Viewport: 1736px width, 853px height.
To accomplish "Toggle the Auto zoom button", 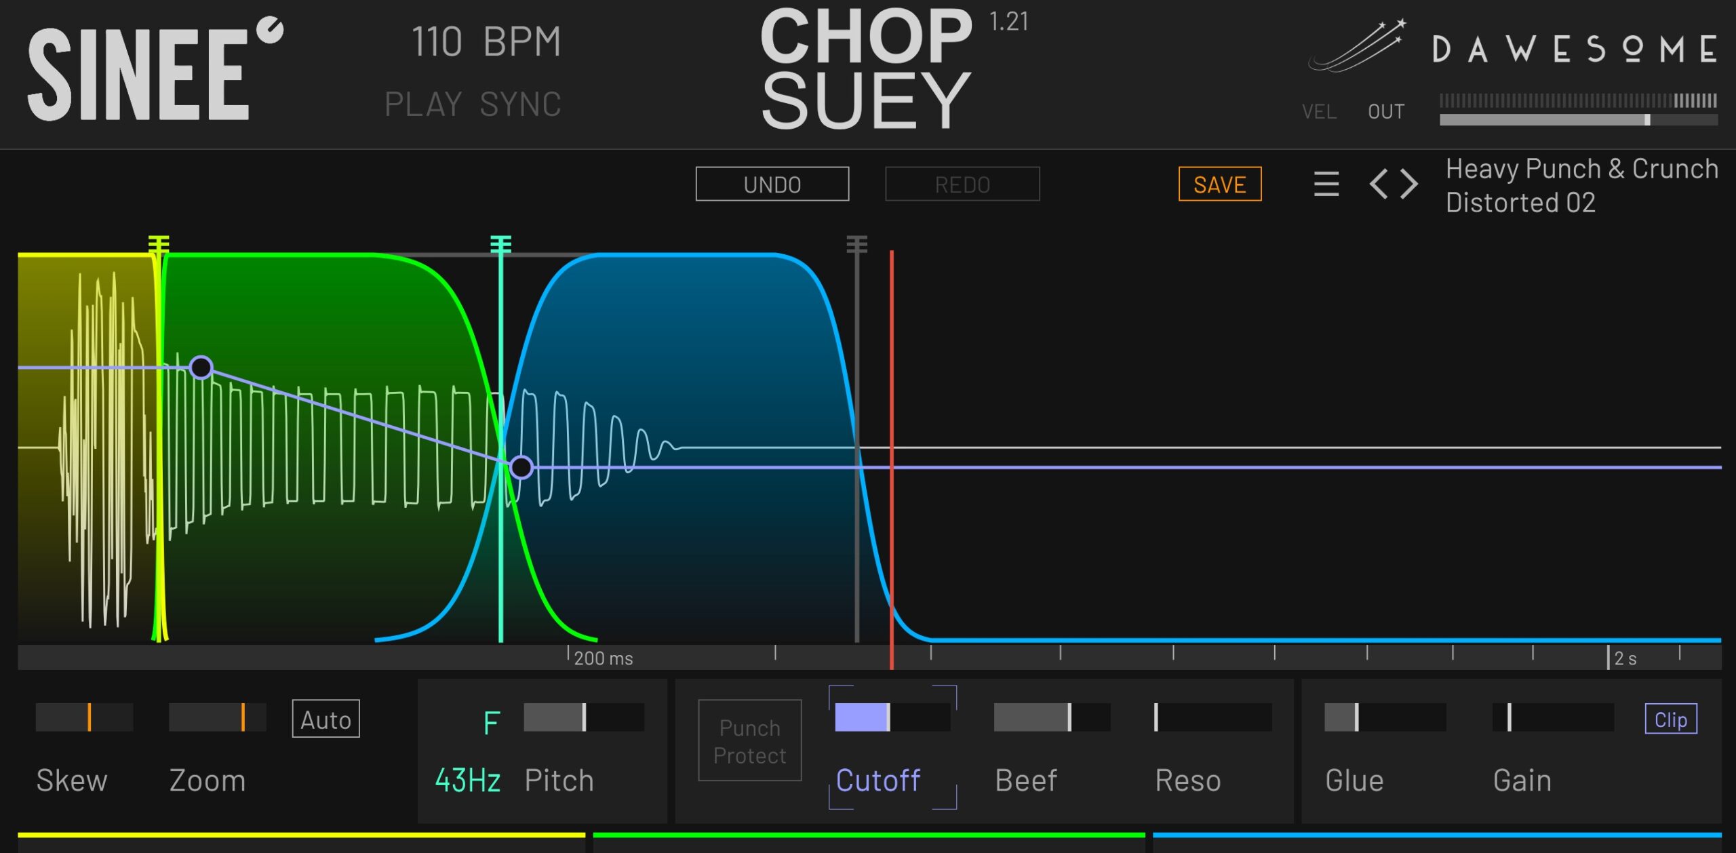I will [x=325, y=719].
